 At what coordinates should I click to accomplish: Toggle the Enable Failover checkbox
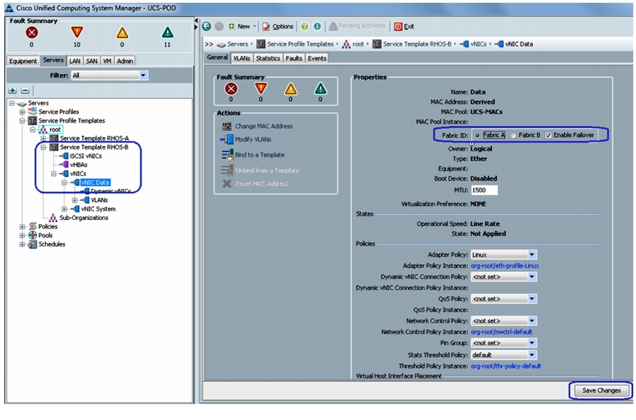click(x=548, y=136)
